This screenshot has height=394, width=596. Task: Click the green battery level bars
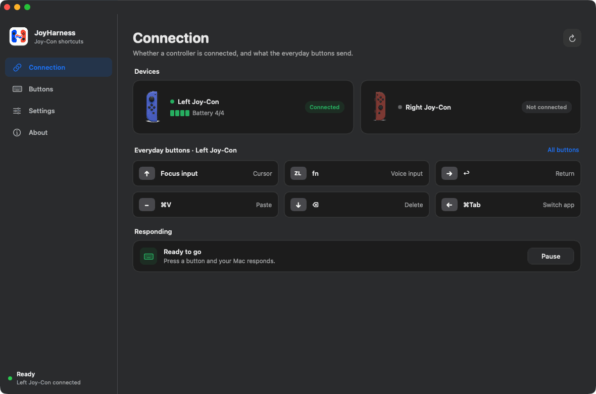180,113
